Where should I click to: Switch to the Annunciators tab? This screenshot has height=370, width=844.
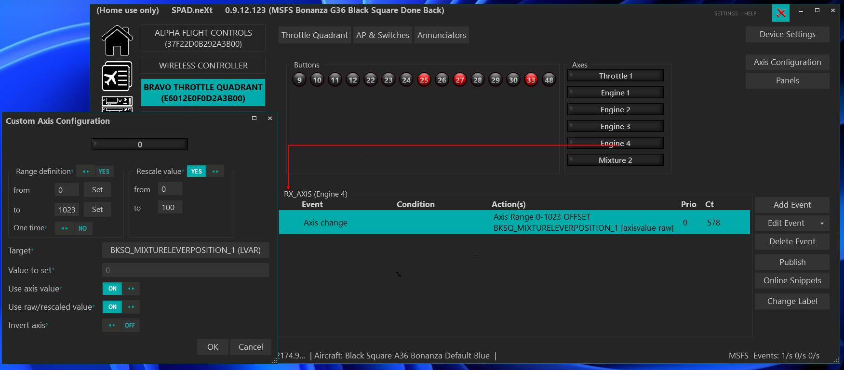click(442, 35)
